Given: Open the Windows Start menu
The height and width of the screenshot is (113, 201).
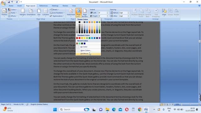Looking at the screenshot, I should 55,110.
